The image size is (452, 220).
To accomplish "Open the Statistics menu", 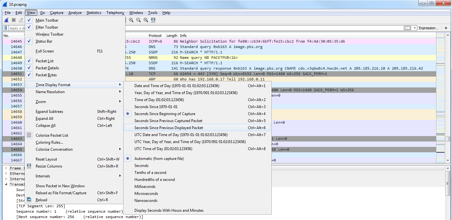I will (94, 13).
